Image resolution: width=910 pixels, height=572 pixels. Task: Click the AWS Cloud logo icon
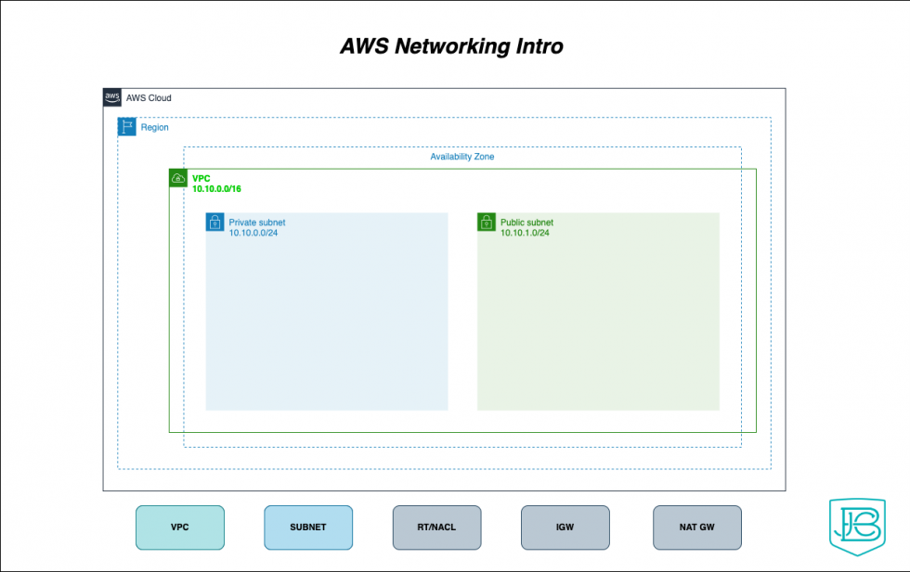click(111, 97)
